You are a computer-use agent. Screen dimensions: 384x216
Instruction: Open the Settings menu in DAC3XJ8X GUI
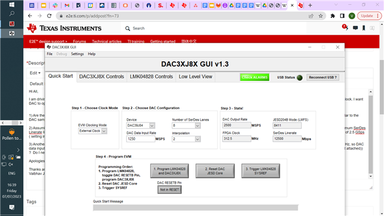tap(77, 54)
